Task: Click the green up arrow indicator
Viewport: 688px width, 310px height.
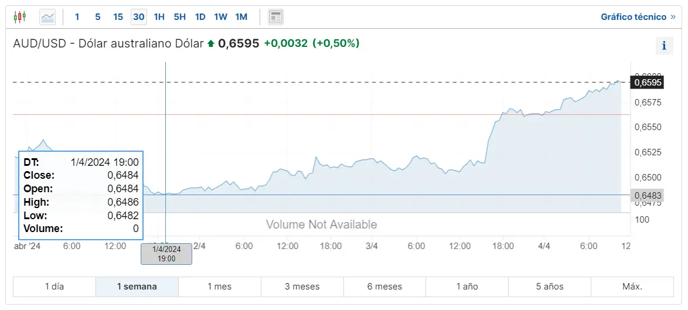Action: click(x=211, y=44)
